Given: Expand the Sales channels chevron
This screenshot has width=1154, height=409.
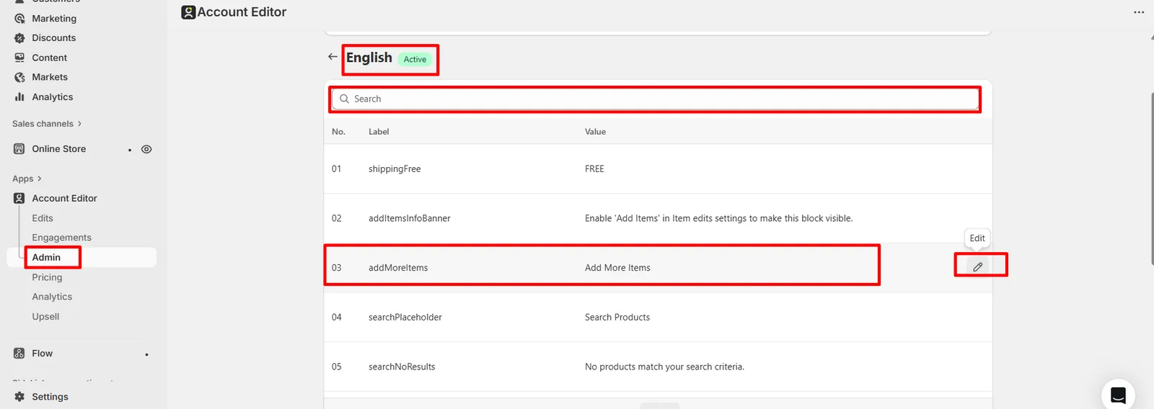Looking at the screenshot, I should coord(79,124).
